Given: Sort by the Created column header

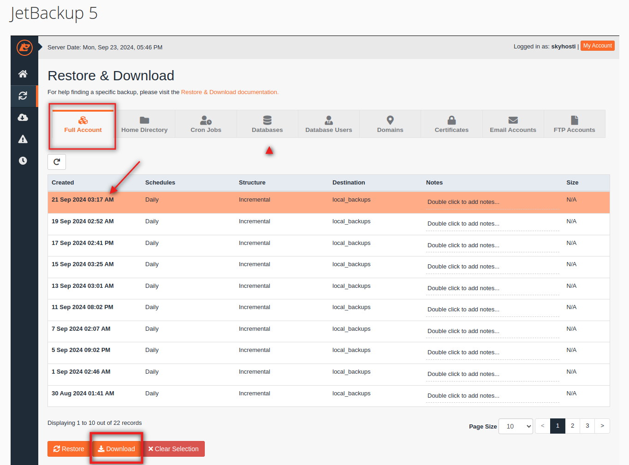Looking at the screenshot, I should click(x=63, y=183).
